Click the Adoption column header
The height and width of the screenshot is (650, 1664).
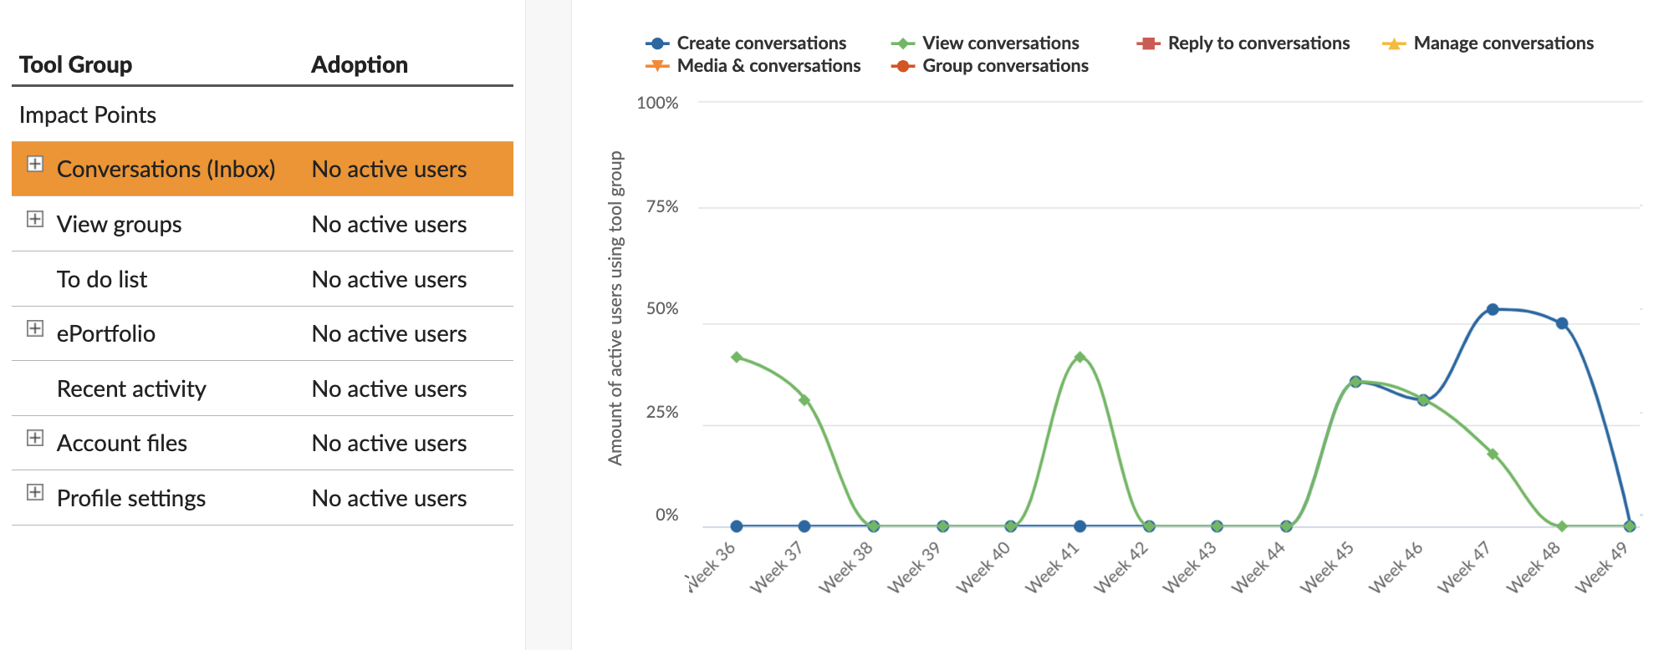coord(360,64)
